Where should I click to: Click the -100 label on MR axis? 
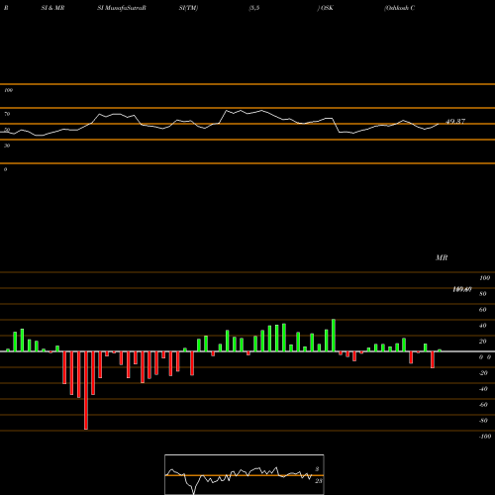coord(485,437)
